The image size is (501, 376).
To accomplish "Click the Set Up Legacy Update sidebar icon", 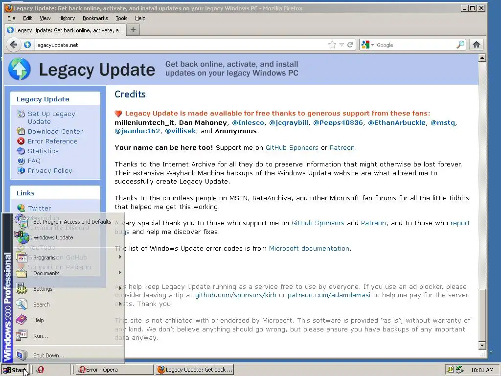I will (21, 114).
